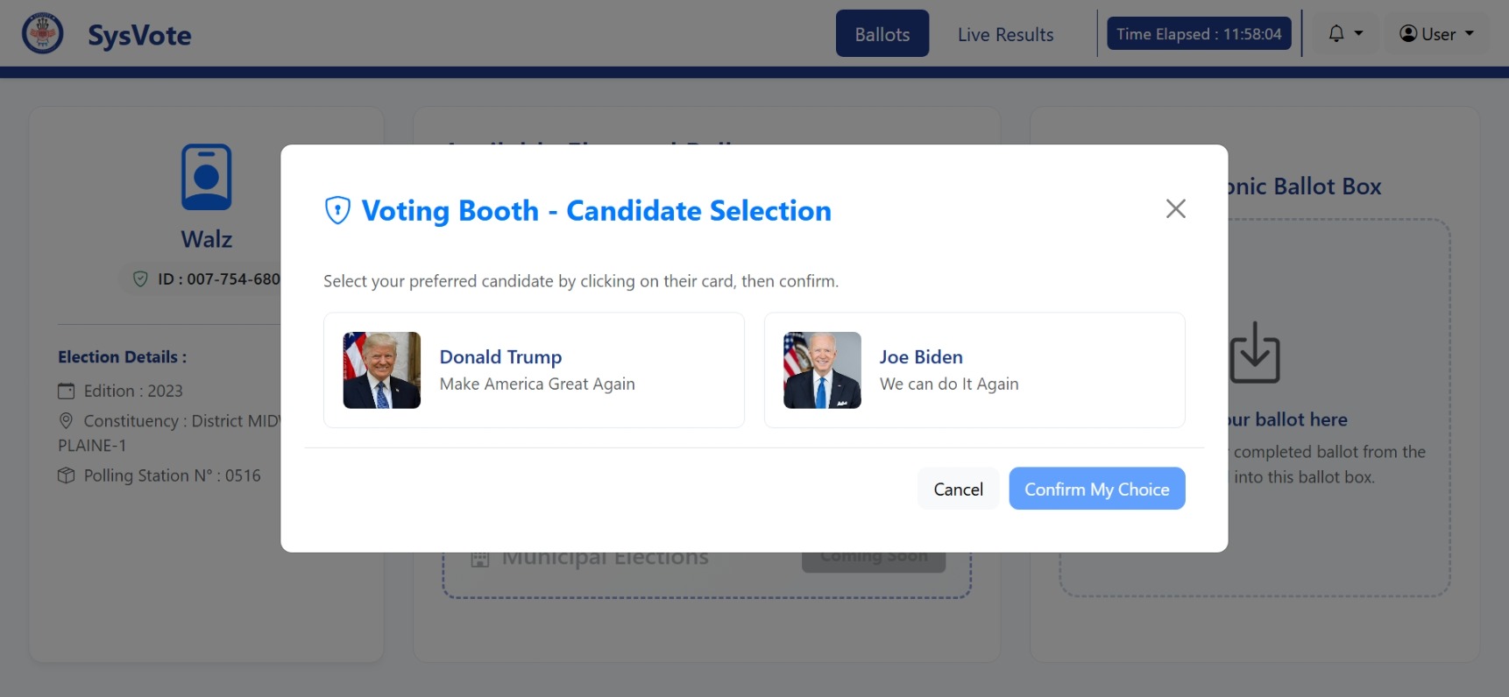Click the SysVote seal logo

pos(42,33)
